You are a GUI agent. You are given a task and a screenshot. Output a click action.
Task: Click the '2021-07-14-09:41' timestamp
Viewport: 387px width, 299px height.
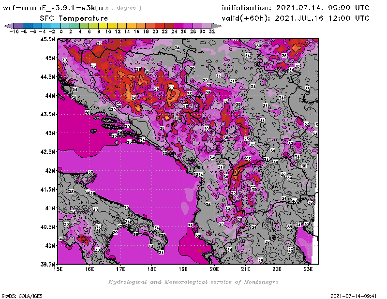point(354,296)
